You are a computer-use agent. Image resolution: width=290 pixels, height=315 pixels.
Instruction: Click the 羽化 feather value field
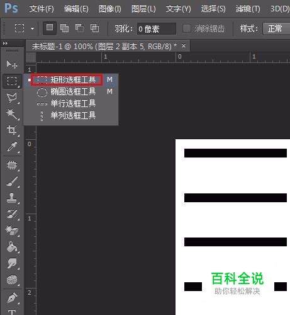coord(157,29)
